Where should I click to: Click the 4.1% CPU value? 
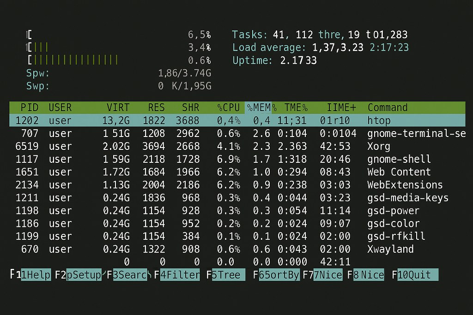pyautogui.click(x=228, y=146)
